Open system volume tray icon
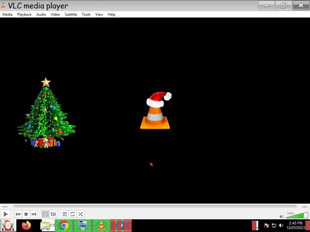310x232 pixels. (281, 225)
